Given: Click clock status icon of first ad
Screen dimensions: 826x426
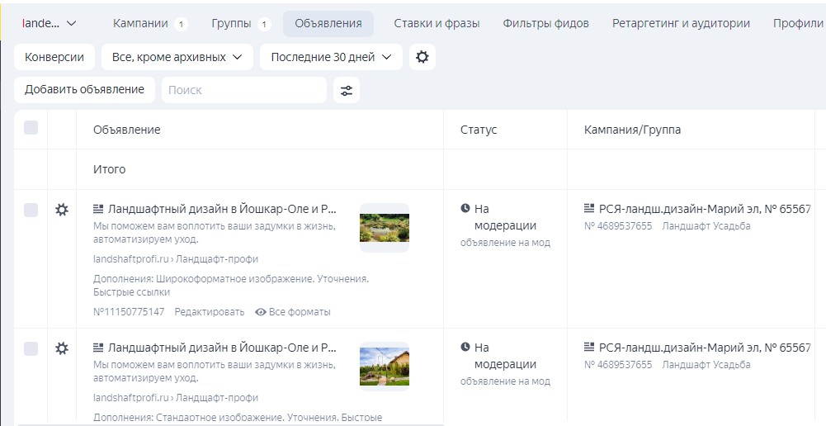Looking at the screenshot, I should 465,209.
